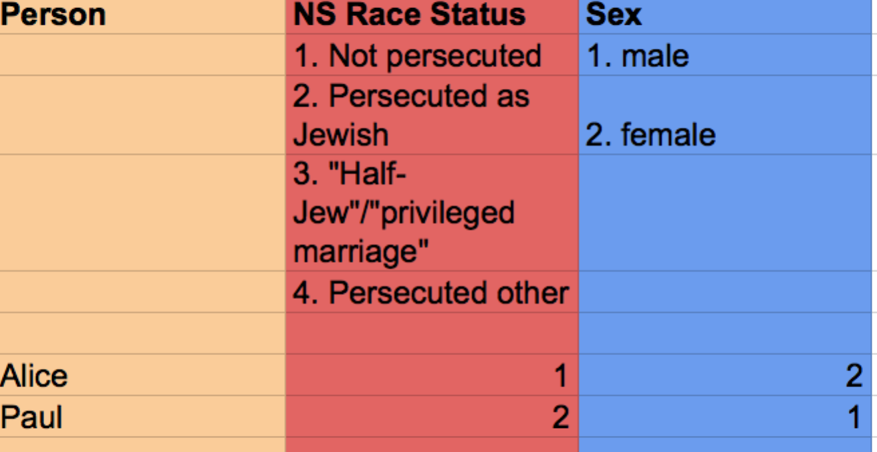
Task: Select Paul's NS Race Status value
Action: pos(432,417)
